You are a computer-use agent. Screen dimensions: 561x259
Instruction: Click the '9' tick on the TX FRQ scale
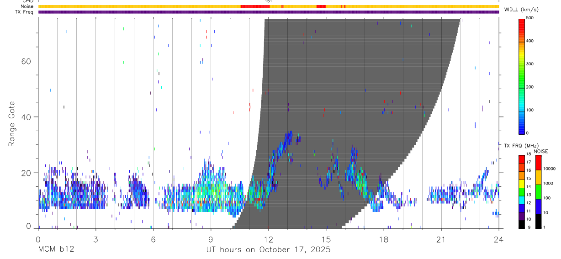(x=529, y=227)
